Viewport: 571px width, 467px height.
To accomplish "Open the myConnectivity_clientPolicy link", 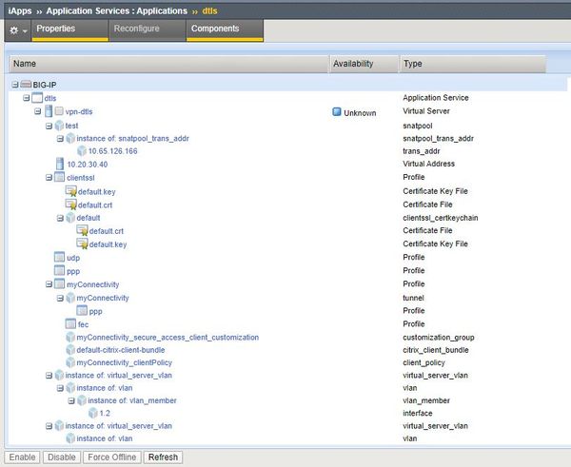I will 126,362.
